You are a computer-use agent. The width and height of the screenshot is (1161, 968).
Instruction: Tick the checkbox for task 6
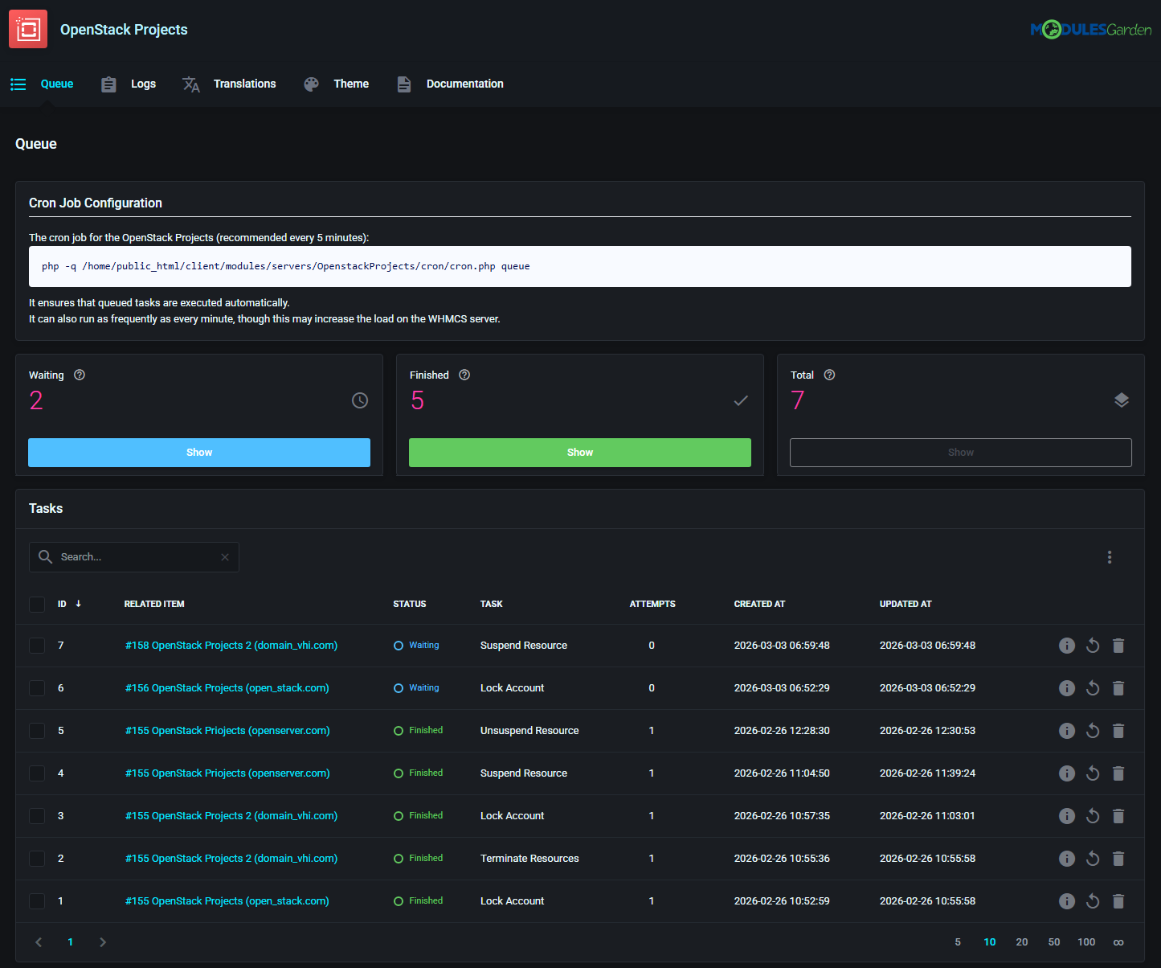point(37,688)
